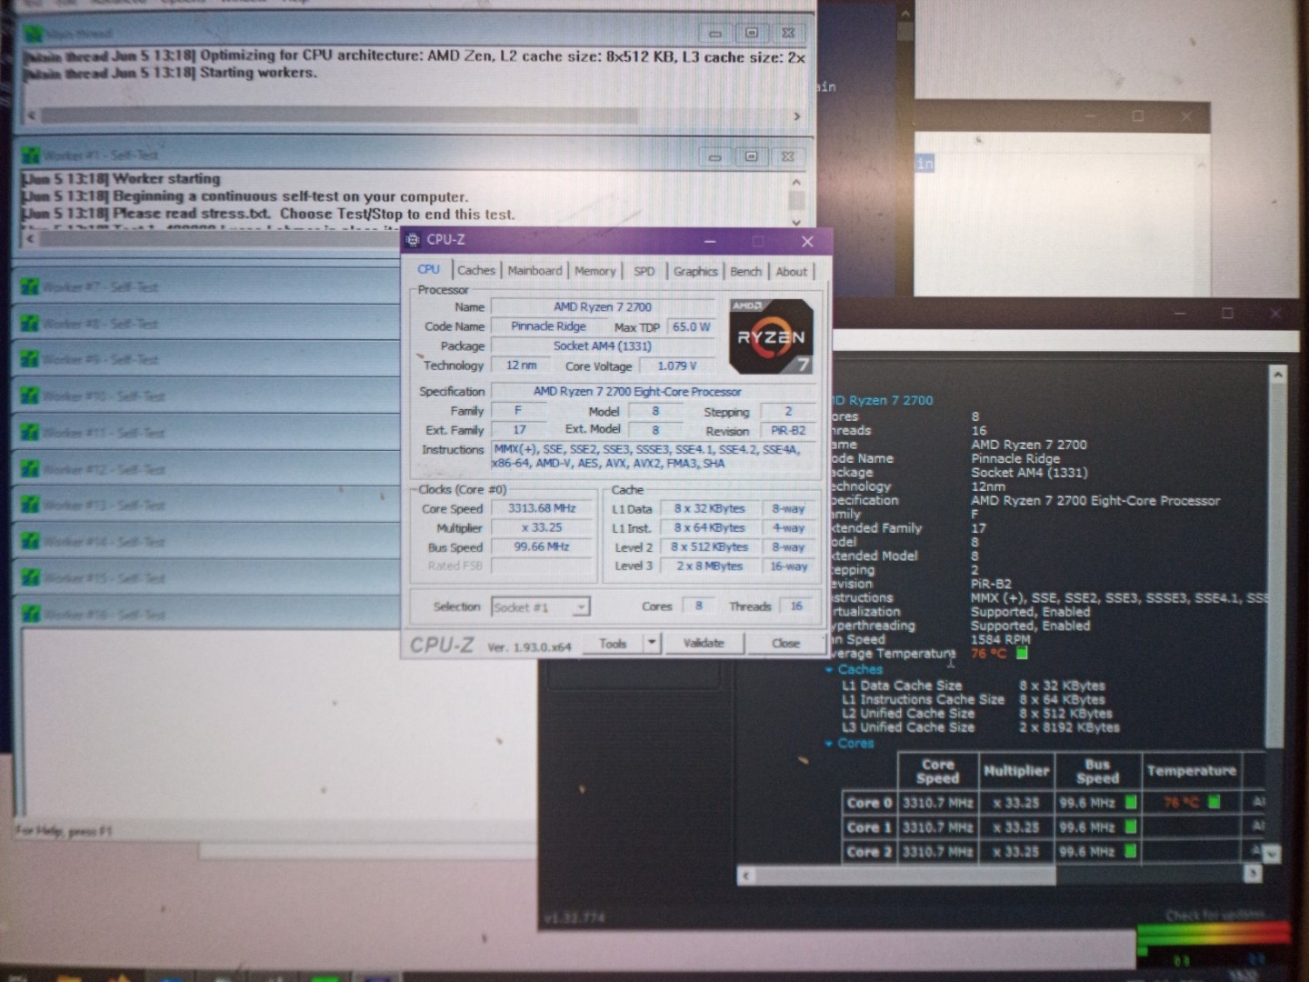The image size is (1309, 982).
Task: Click the Close button in CPU-Z
Action: [785, 643]
